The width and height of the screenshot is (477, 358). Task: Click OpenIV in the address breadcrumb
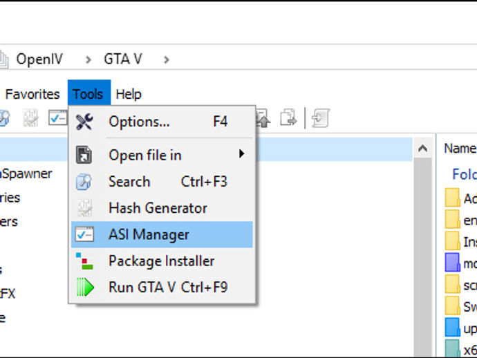(39, 59)
